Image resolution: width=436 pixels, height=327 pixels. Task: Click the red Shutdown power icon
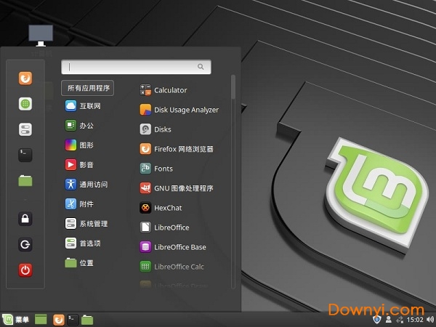pyautogui.click(x=25, y=270)
